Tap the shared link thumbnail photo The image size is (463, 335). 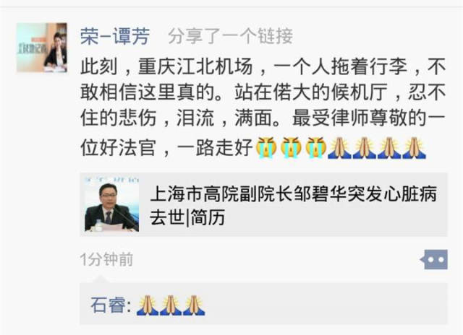pos(111,204)
